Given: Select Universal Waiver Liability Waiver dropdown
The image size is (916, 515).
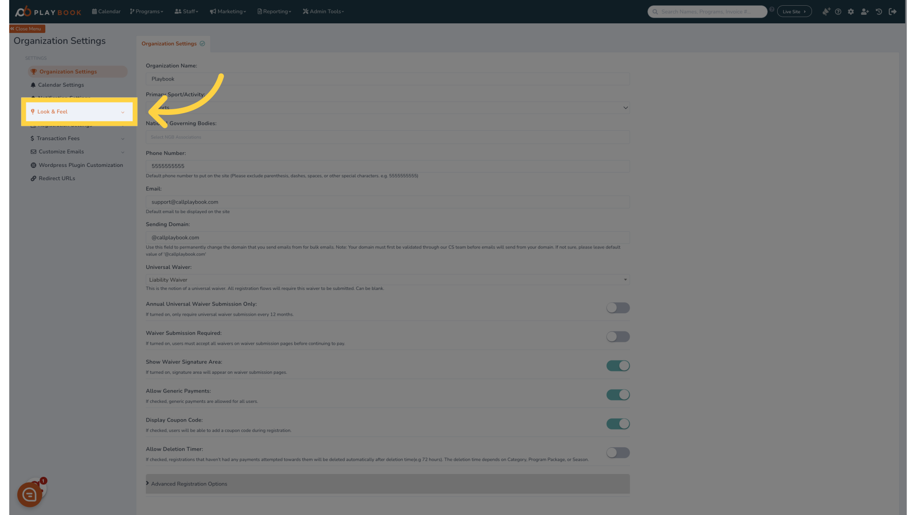Looking at the screenshot, I should [x=387, y=280].
